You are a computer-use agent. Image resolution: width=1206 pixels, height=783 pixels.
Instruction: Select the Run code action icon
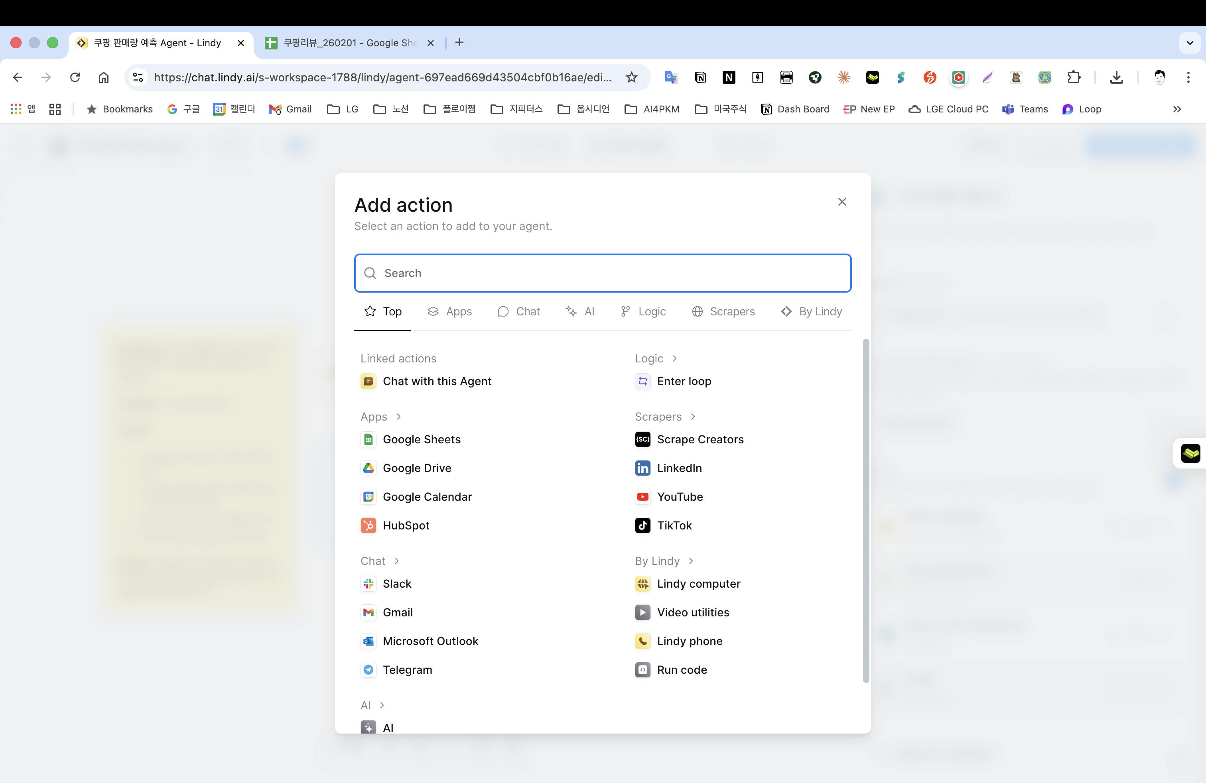point(642,670)
